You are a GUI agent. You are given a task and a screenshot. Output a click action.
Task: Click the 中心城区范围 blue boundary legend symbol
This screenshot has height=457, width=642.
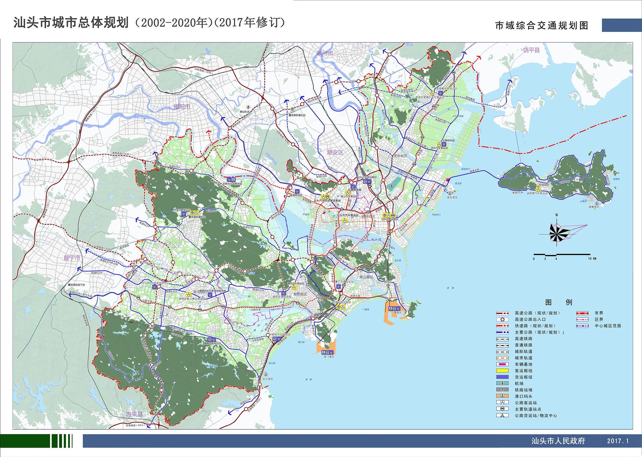click(582, 326)
